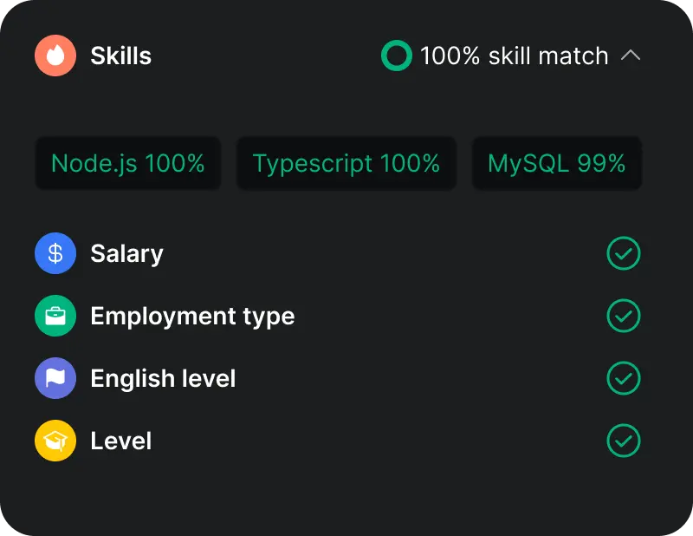
Task: Click the blue dollar Salary icon
Action: [x=55, y=253]
